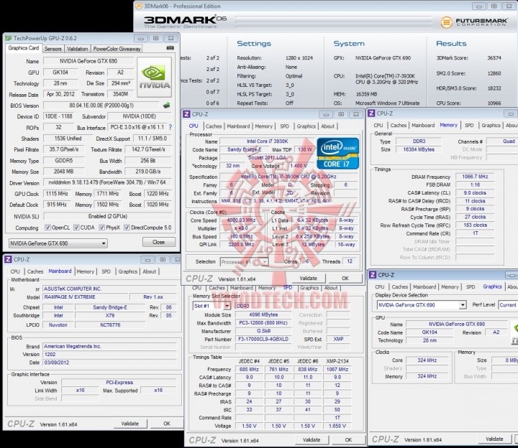Click the BIOS Version field in GPU-Z
The width and height of the screenshot is (518, 448).
(101, 106)
